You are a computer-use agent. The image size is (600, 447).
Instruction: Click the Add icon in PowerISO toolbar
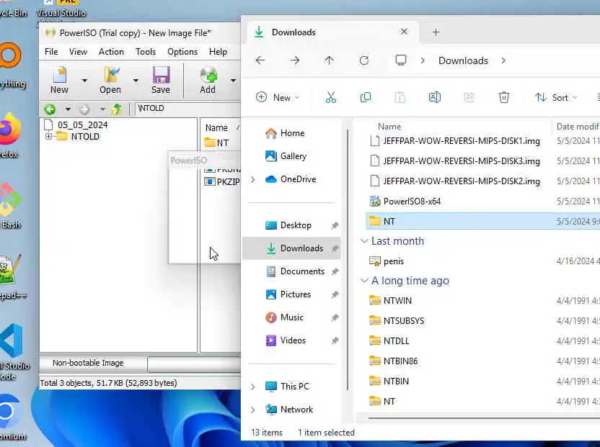point(208,76)
